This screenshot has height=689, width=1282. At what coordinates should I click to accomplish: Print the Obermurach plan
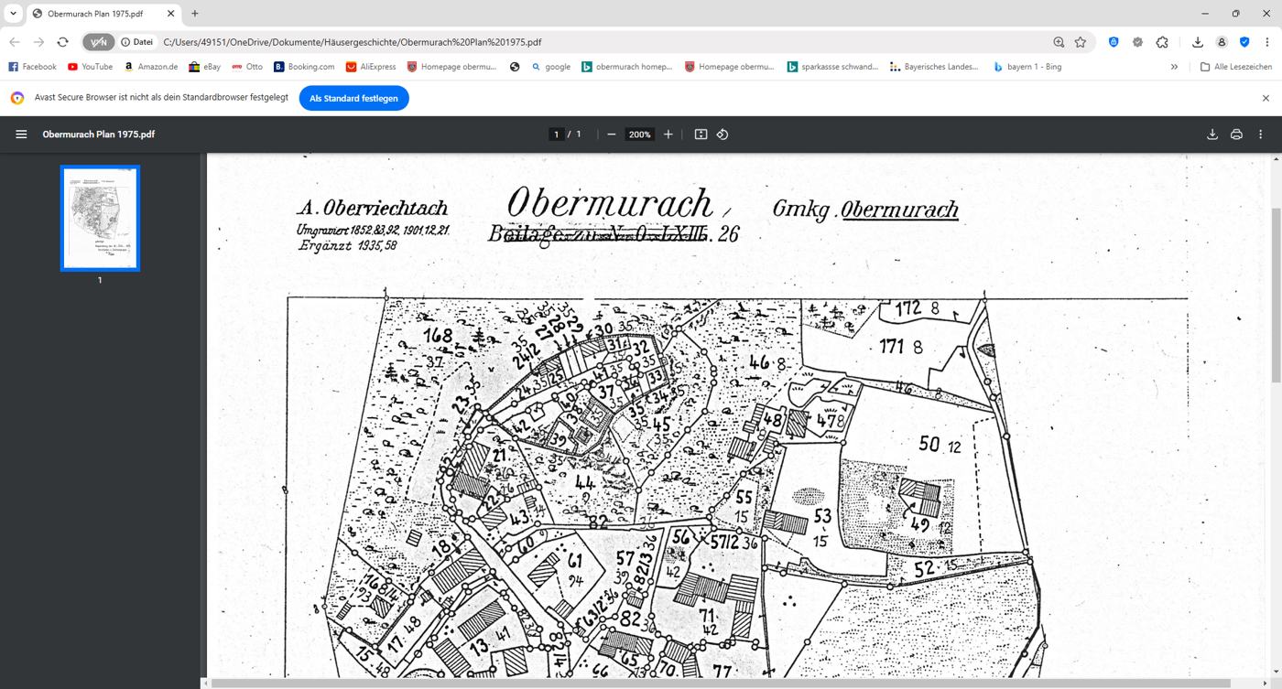[x=1236, y=135]
